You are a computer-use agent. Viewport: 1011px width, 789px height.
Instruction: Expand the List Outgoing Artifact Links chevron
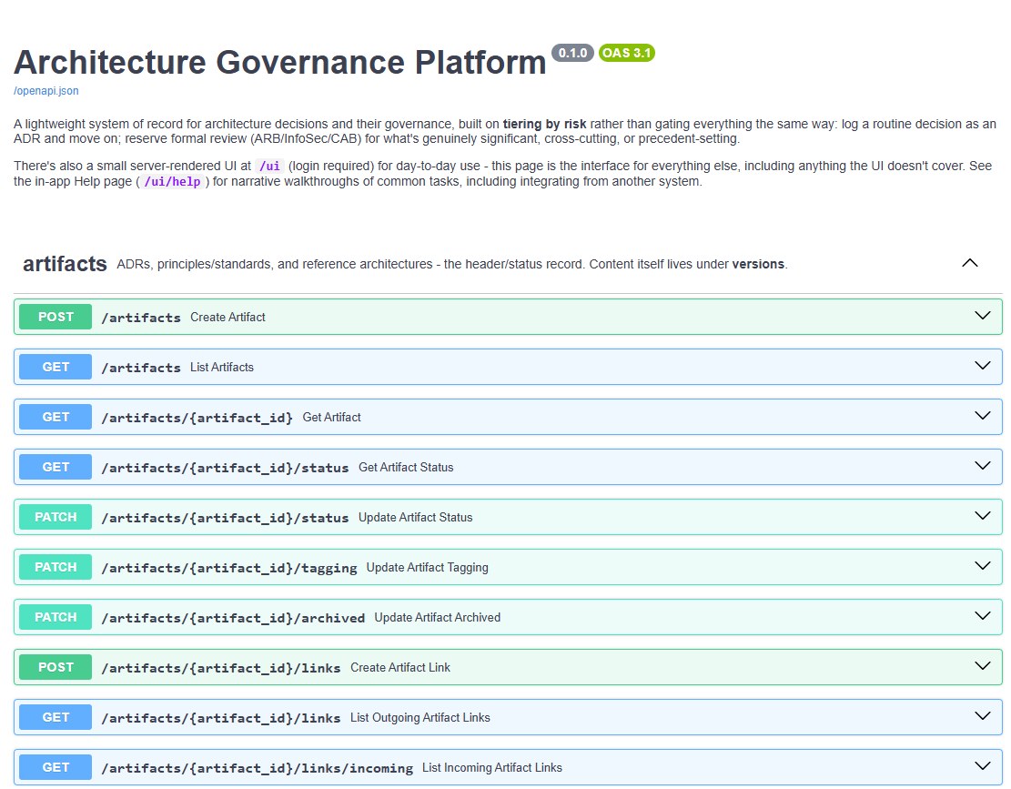[983, 716]
